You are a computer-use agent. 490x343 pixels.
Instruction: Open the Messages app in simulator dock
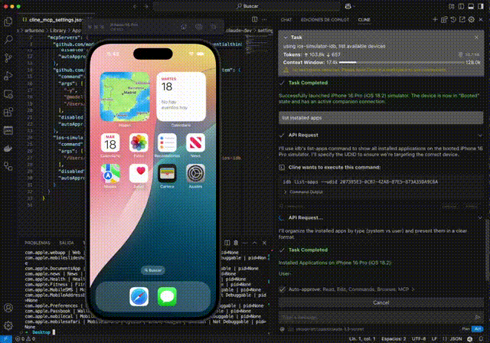pos(167,296)
